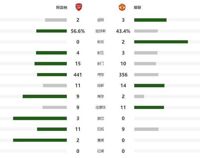The width and height of the screenshot is (200, 158).
Task: Click Arsenal's 441 passes number
Action: 78,75
